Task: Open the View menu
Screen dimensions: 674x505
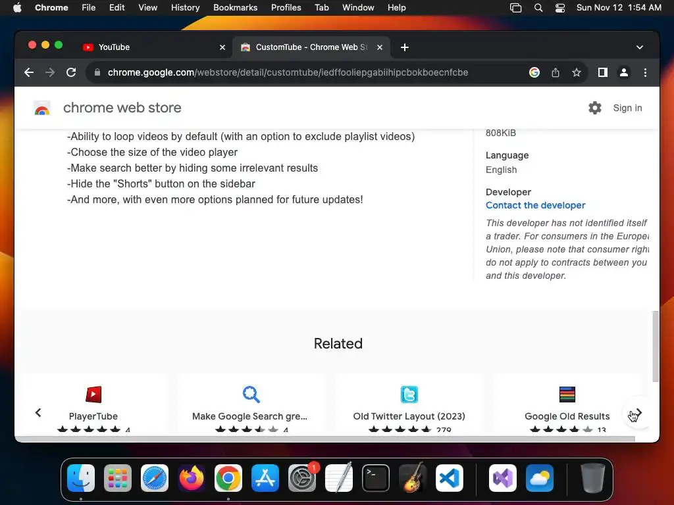Action: tap(147, 8)
